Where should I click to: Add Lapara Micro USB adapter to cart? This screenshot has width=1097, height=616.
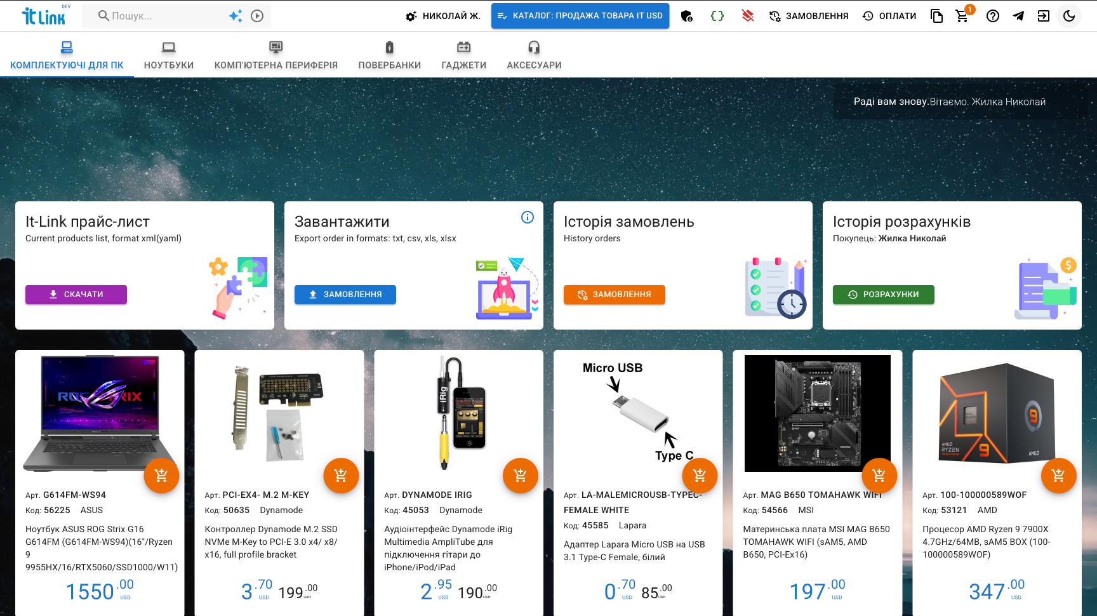point(700,475)
